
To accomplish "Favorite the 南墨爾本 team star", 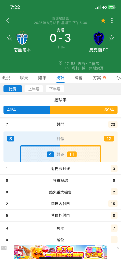I will tap(9, 38).
